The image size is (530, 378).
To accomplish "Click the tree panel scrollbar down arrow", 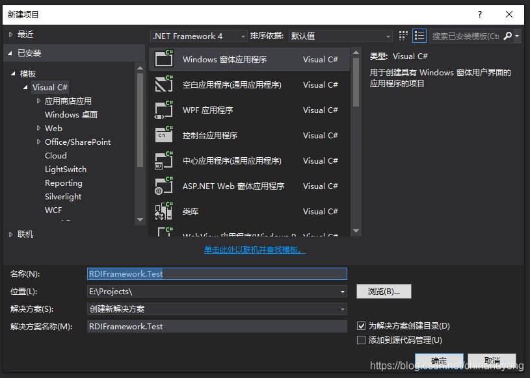I will (140, 220).
